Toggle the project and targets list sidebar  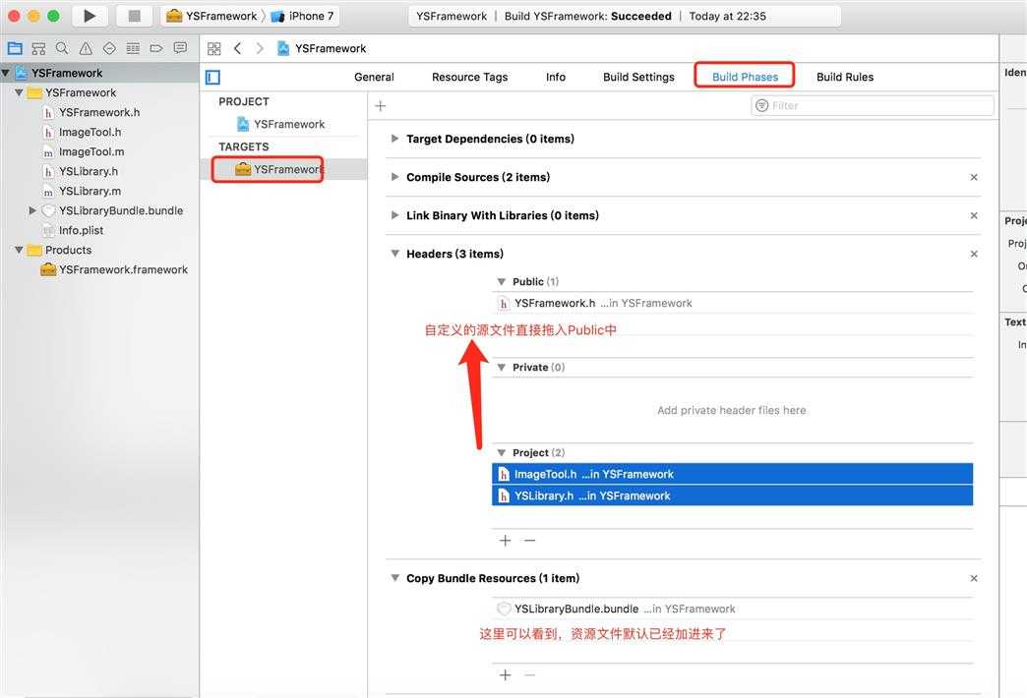pyautogui.click(x=212, y=78)
